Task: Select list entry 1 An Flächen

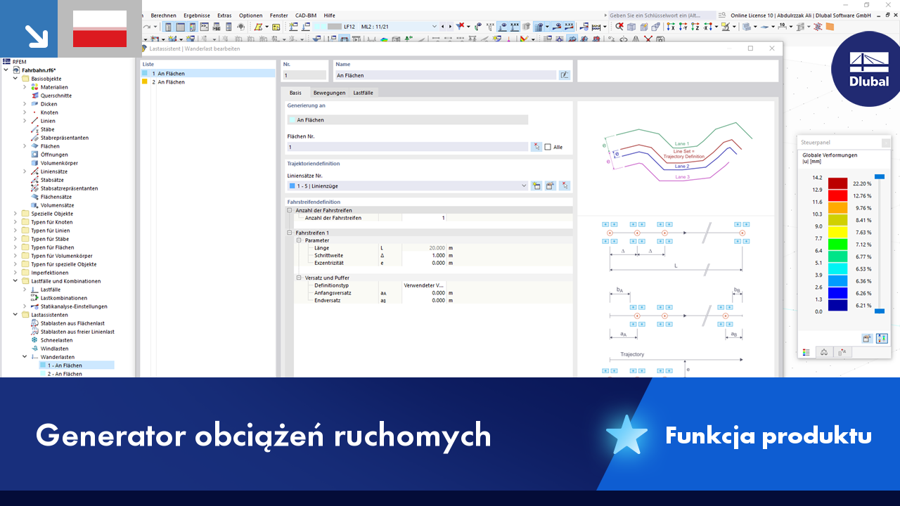Action: pyautogui.click(x=208, y=73)
